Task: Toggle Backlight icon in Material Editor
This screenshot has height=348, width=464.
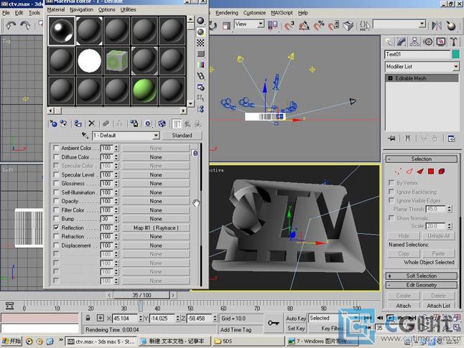Action: pos(200,32)
